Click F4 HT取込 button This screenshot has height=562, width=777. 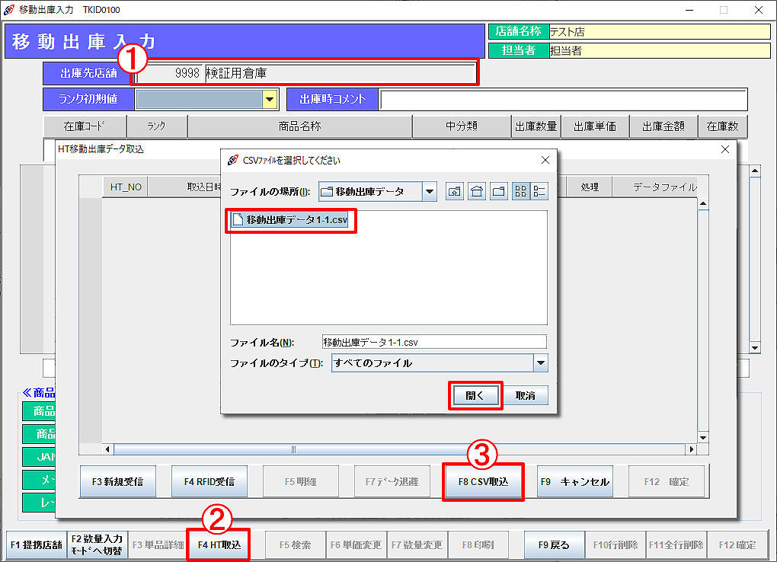pyautogui.click(x=219, y=544)
